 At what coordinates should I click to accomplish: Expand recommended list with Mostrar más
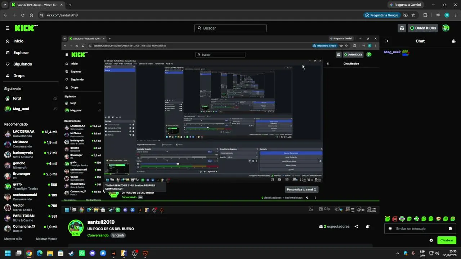point(13,239)
